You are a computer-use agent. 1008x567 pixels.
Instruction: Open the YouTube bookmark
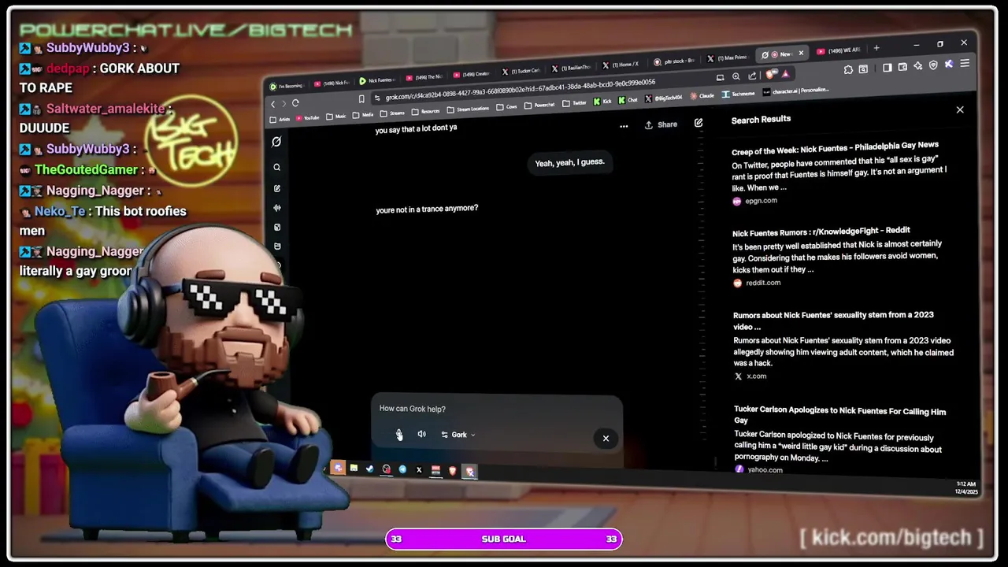[x=307, y=117]
